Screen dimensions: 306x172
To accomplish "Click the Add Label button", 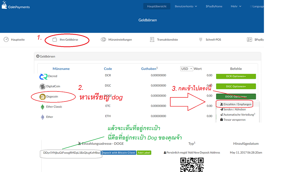I will pyautogui.click(x=144, y=153).
